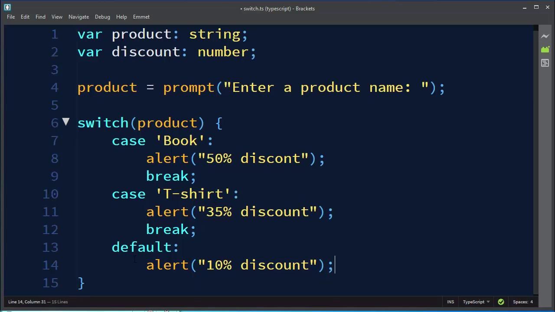
Task: Collapse the switch block fold triangle
Action: [x=66, y=122]
